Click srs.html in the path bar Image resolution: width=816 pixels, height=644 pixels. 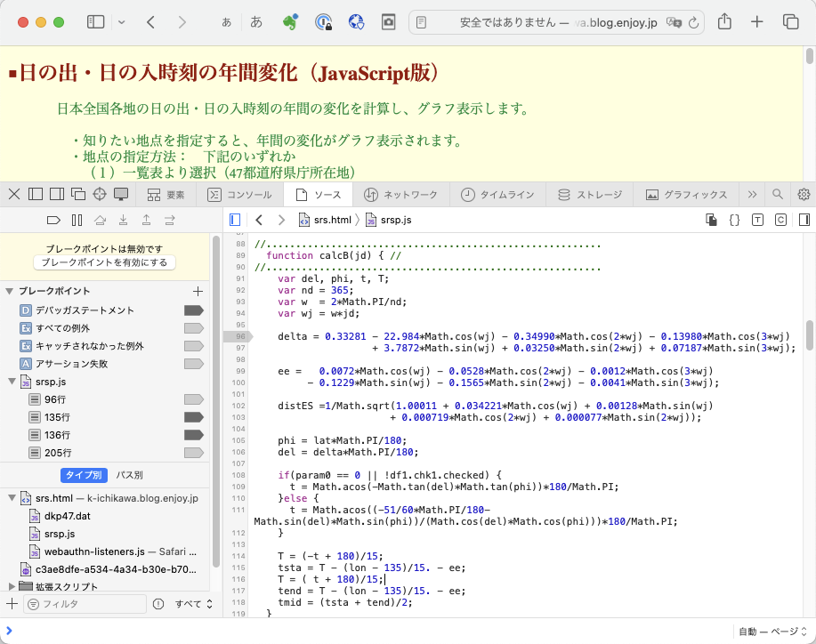[326, 220]
